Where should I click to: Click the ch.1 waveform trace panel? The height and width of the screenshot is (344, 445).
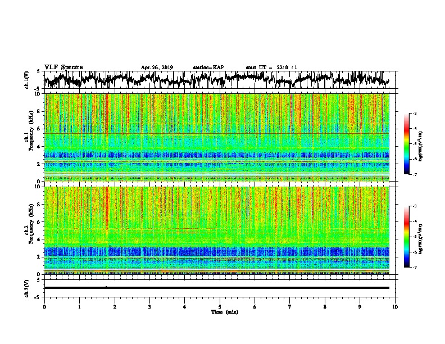click(x=219, y=80)
